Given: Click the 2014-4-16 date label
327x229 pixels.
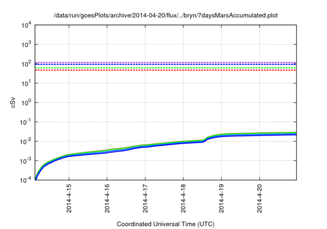Looking at the screenshot, I should click(107, 198).
